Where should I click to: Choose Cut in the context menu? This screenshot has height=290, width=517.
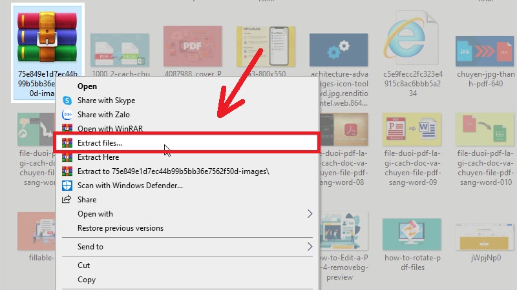pos(84,266)
